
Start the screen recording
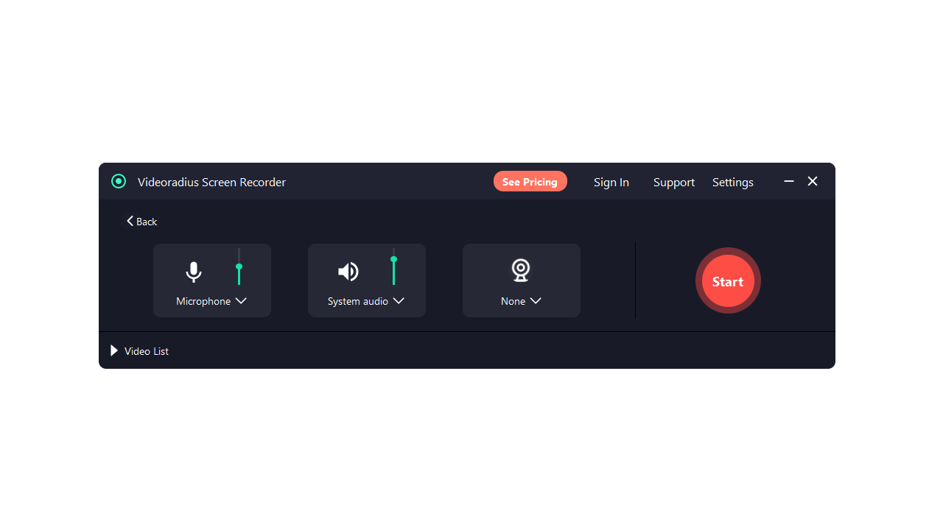point(728,280)
